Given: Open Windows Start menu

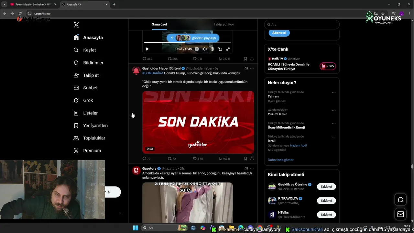Looking at the screenshot, I should pyautogui.click(x=135, y=228).
